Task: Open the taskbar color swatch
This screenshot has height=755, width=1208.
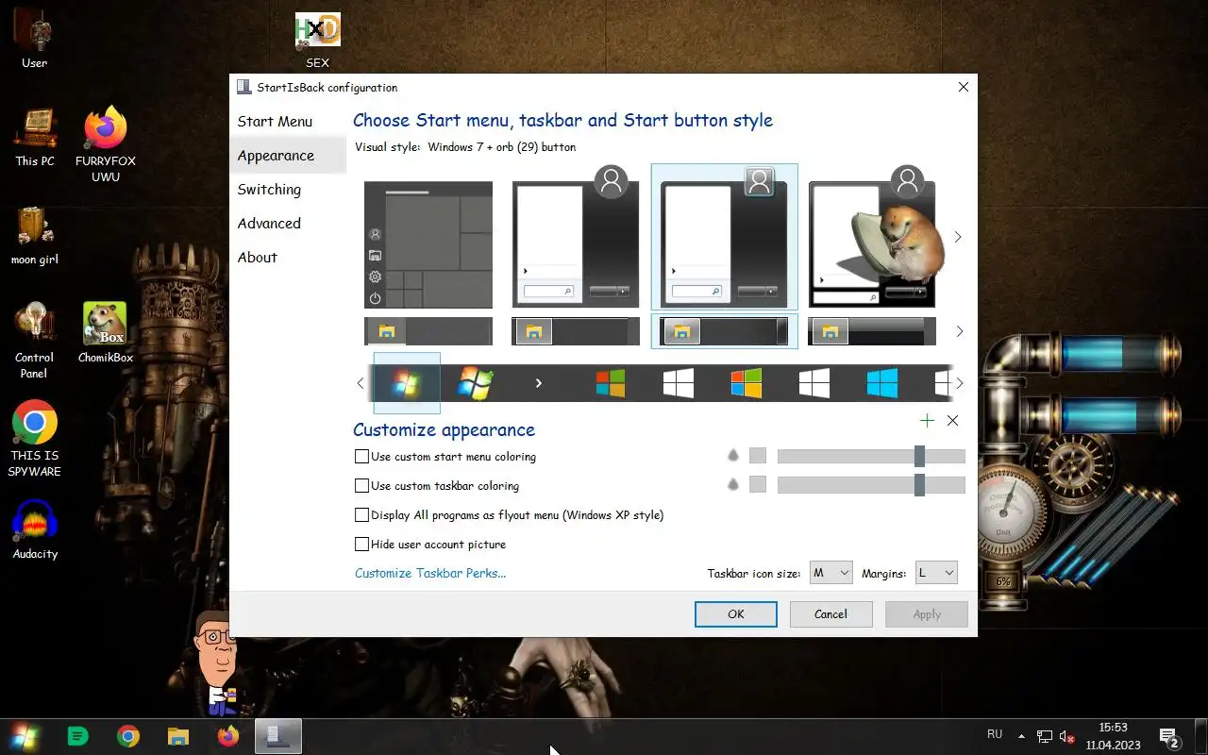Action: [x=758, y=485]
